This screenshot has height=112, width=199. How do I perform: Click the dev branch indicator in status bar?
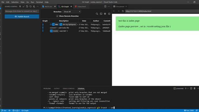coord(4,111)
